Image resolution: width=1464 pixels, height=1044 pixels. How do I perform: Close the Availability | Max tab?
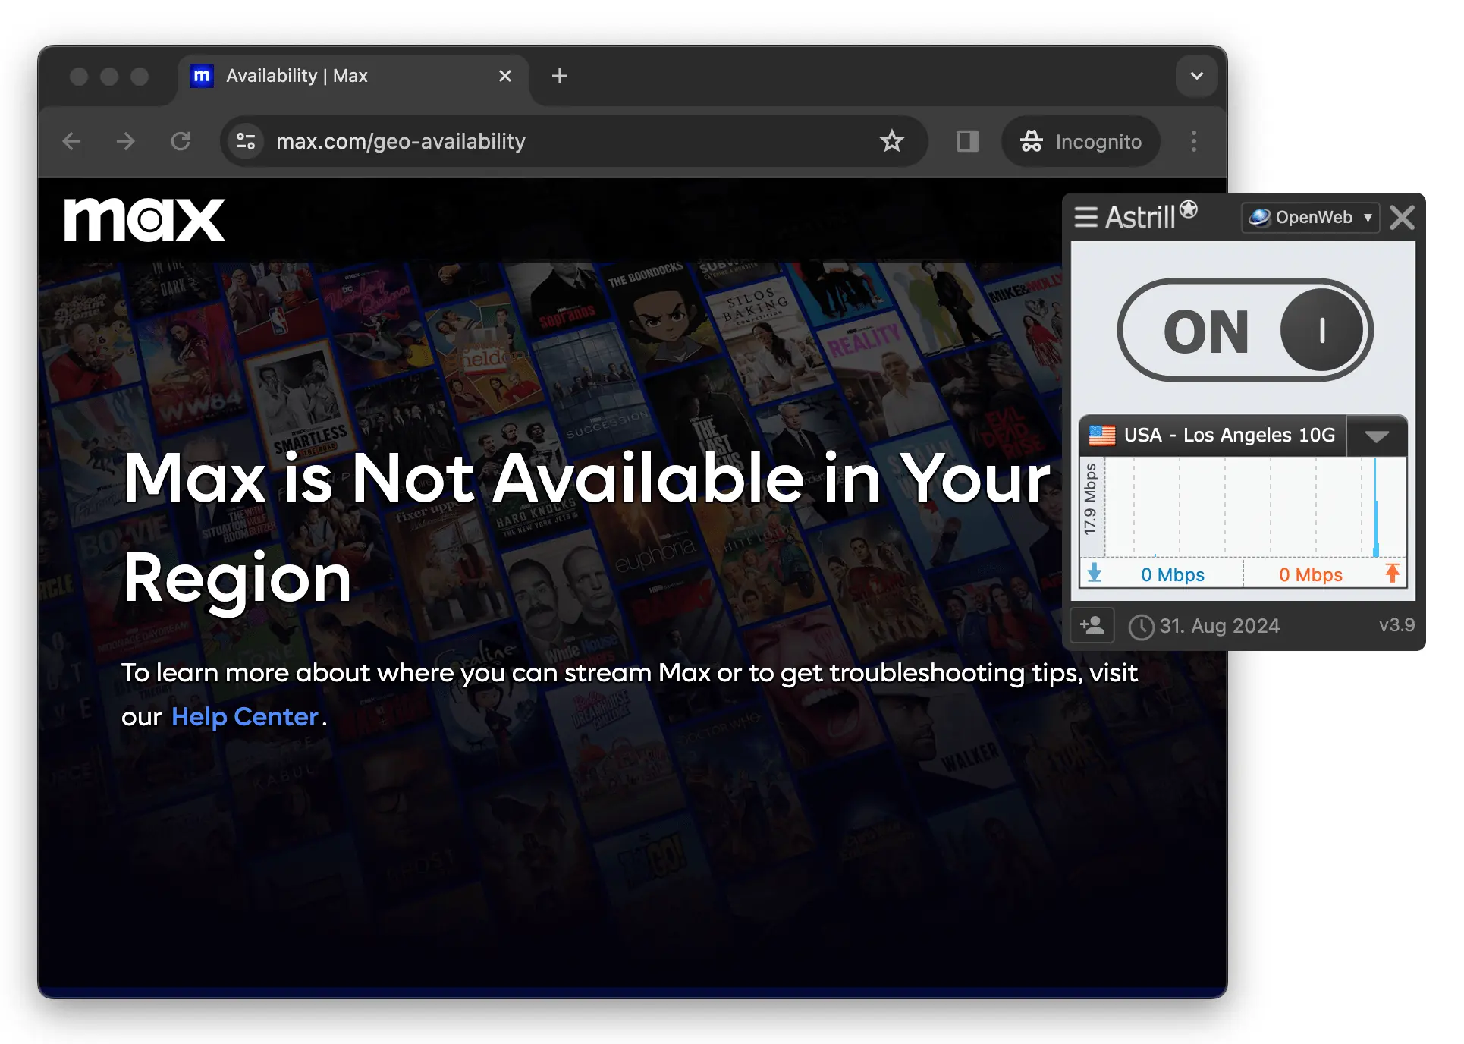click(x=505, y=76)
